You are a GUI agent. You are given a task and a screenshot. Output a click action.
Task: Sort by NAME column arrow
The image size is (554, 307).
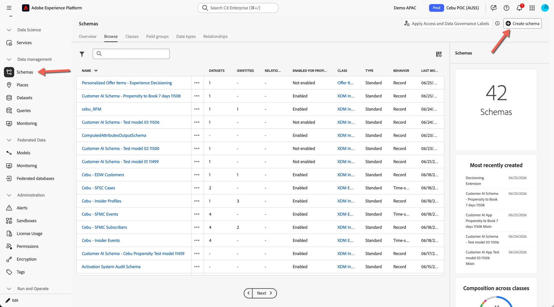[x=96, y=71]
